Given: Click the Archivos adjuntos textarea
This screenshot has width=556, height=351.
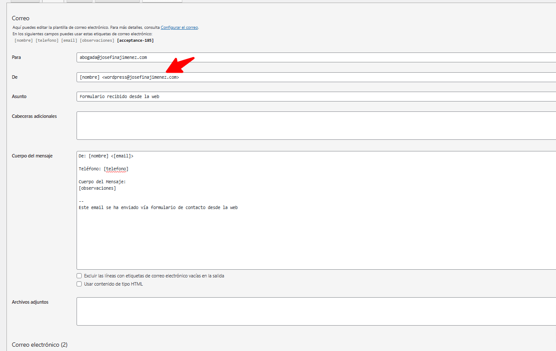Looking at the screenshot, I should [316, 311].
